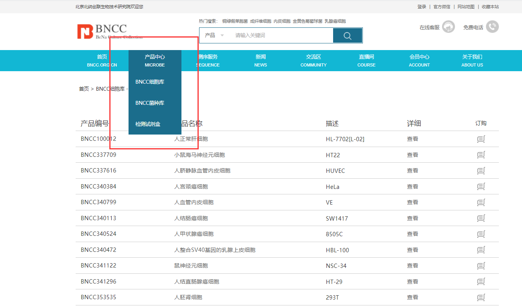Image resolution: width=522 pixels, height=307 pixels.
Task: Open the 会员中心 ACCOUNT menu
Action: pyautogui.click(x=419, y=61)
